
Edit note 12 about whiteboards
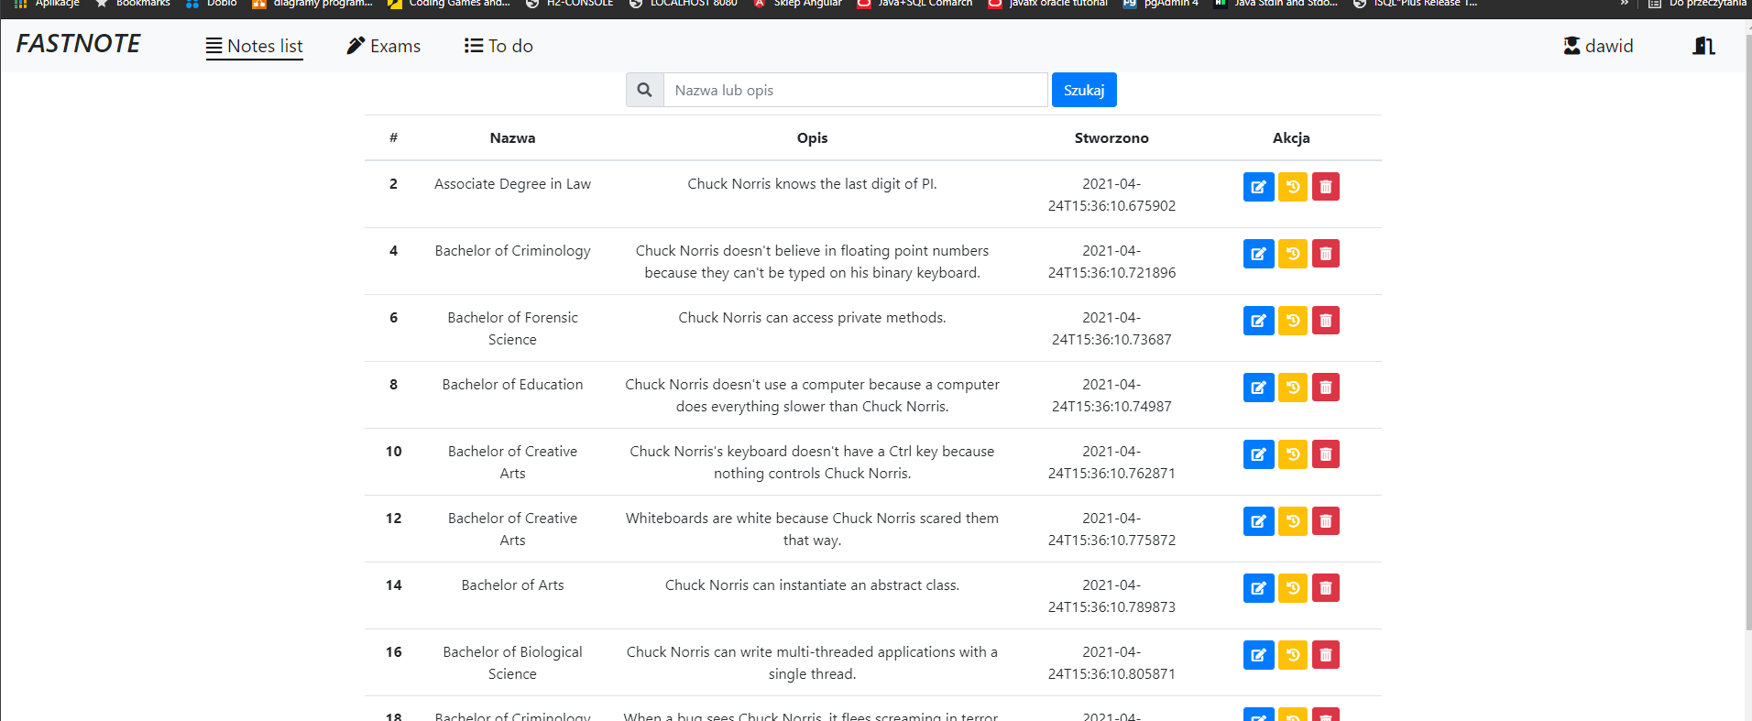pyautogui.click(x=1258, y=521)
